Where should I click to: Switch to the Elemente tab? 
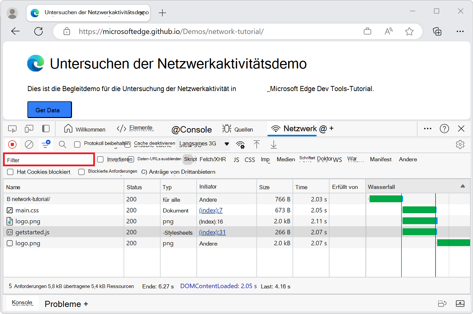[x=135, y=128]
